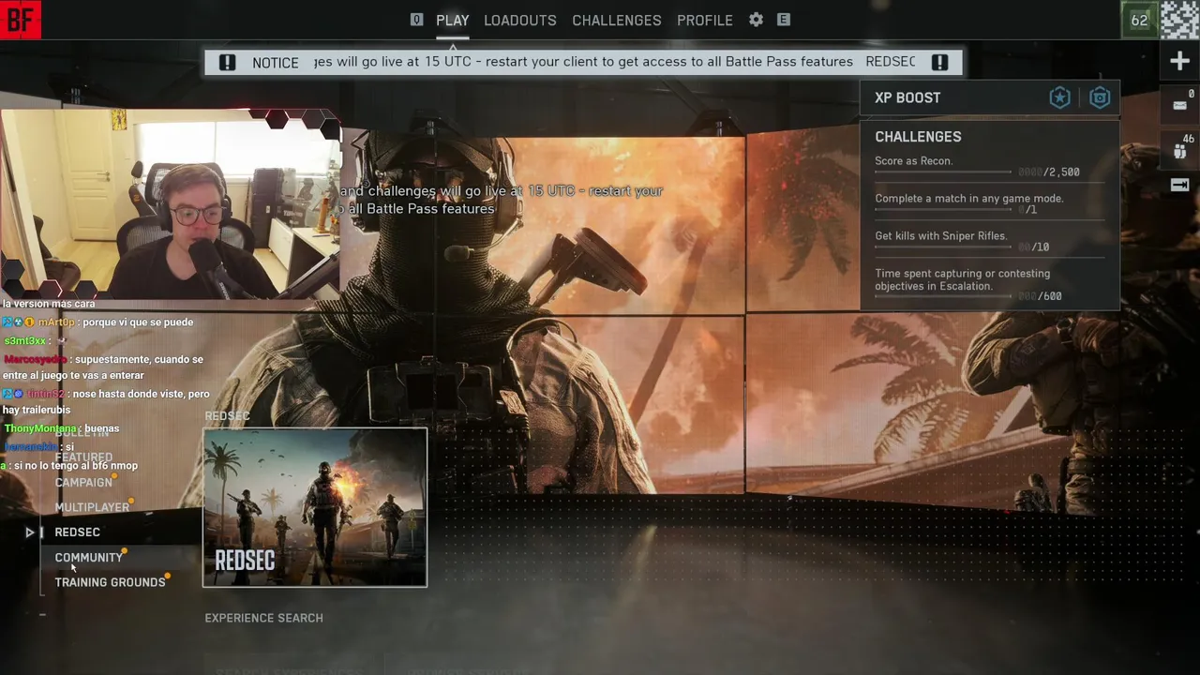Click the E key prompt beside the gear

784,20
